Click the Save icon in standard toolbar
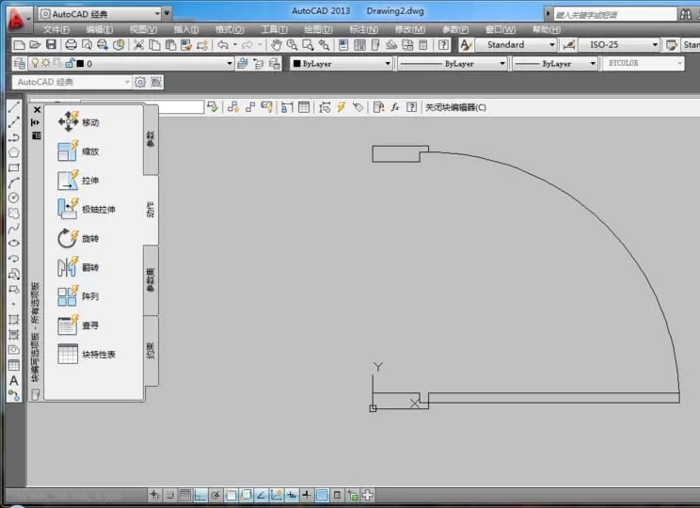The height and width of the screenshot is (508, 700). pyautogui.click(x=52, y=44)
